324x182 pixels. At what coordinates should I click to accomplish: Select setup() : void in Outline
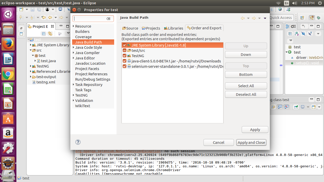308,63
